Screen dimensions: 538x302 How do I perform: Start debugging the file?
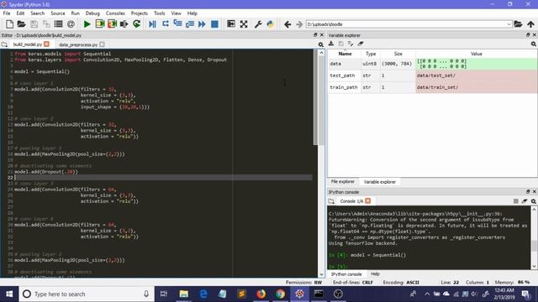click(153, 24)
